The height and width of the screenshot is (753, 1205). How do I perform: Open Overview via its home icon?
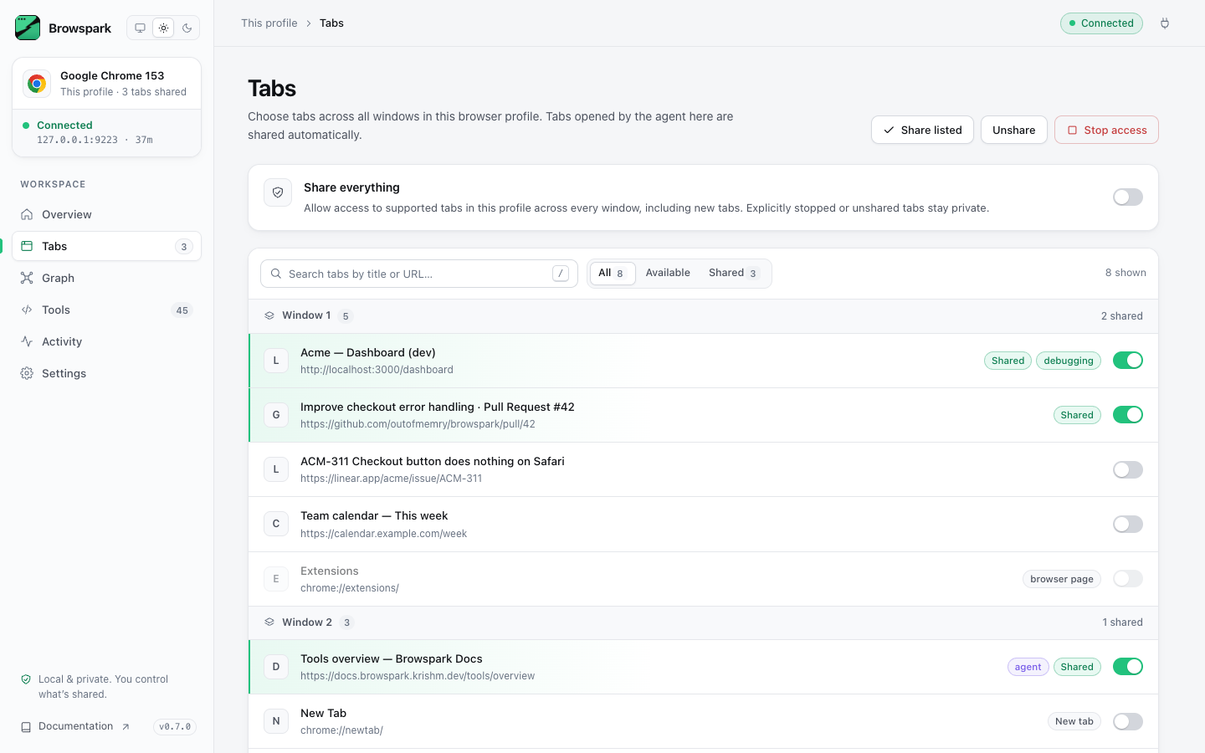[x=27, y=214]
